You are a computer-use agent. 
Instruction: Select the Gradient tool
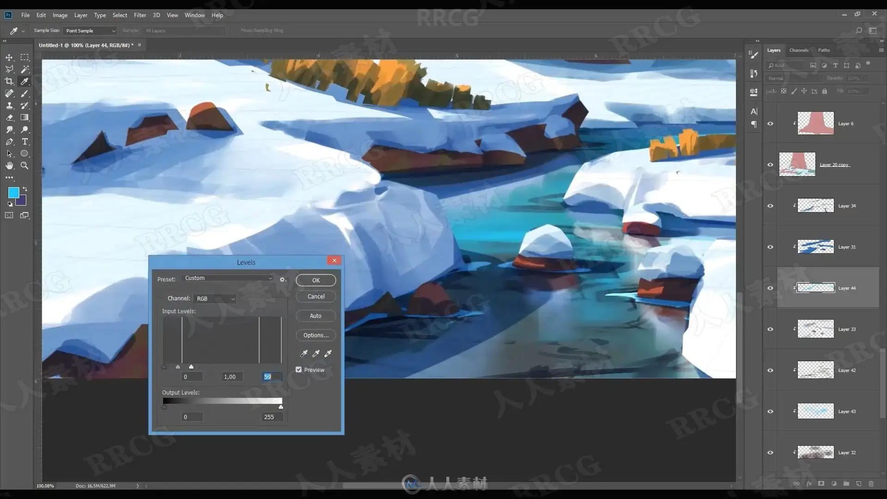24,117
